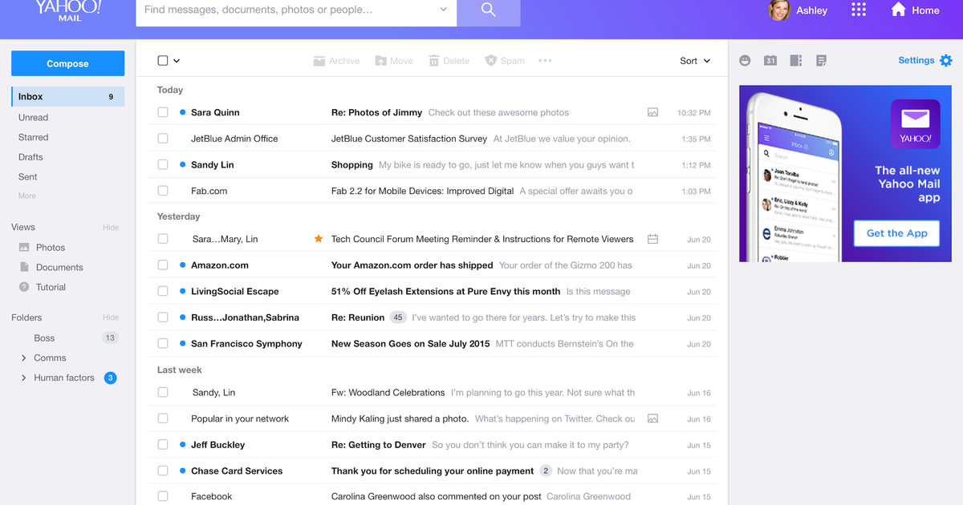Screen dimensions: 963x505
Task: Select the Inbox folder
Action: (68, 96)
